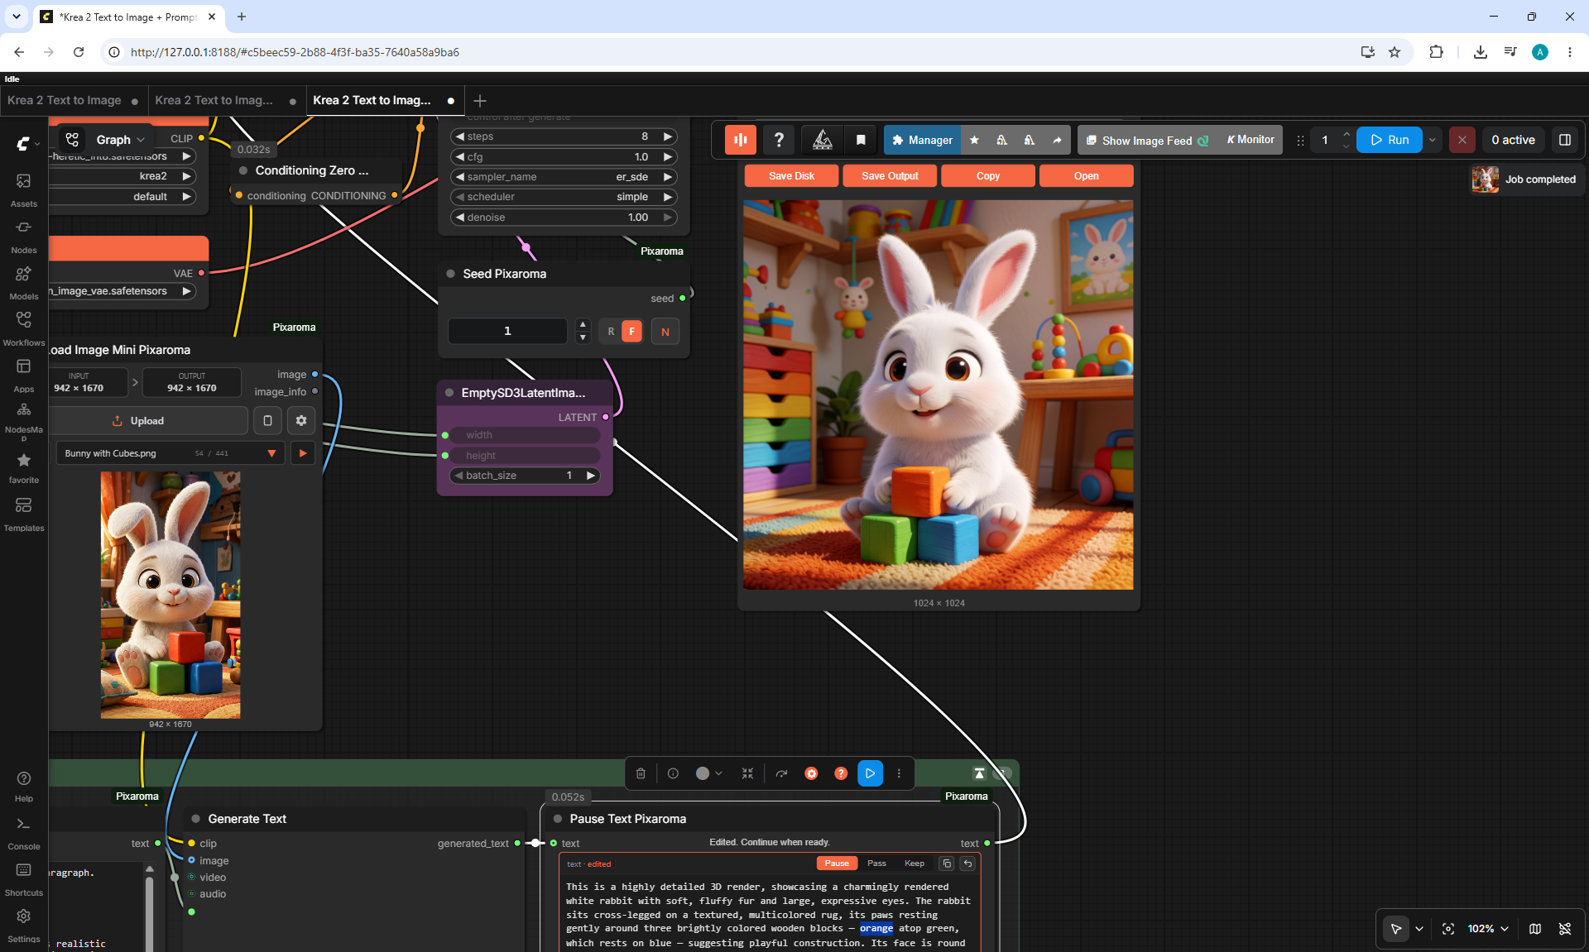Set seed mode to R (random)

coord(611,332)
